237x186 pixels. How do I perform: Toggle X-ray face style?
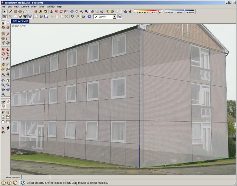click(5, 16)
